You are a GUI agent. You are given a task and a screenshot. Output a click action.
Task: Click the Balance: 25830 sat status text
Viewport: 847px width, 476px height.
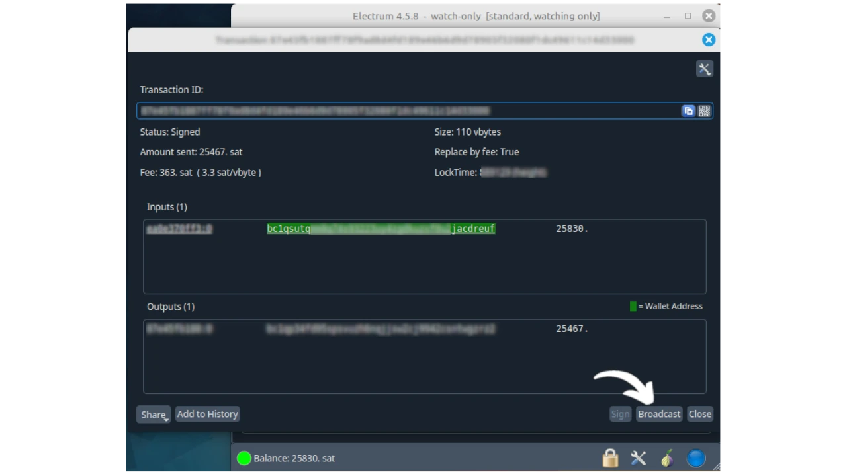[x=294, y=458]
